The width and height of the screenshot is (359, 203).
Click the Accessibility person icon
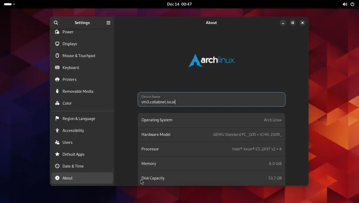click(x=57, y=131)
